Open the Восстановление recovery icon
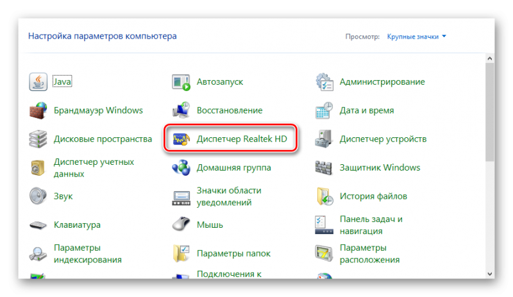 click(x=181, y=110)
